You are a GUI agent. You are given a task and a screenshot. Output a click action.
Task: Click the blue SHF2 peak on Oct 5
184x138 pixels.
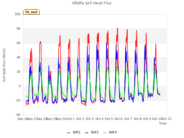pos(106,43)
